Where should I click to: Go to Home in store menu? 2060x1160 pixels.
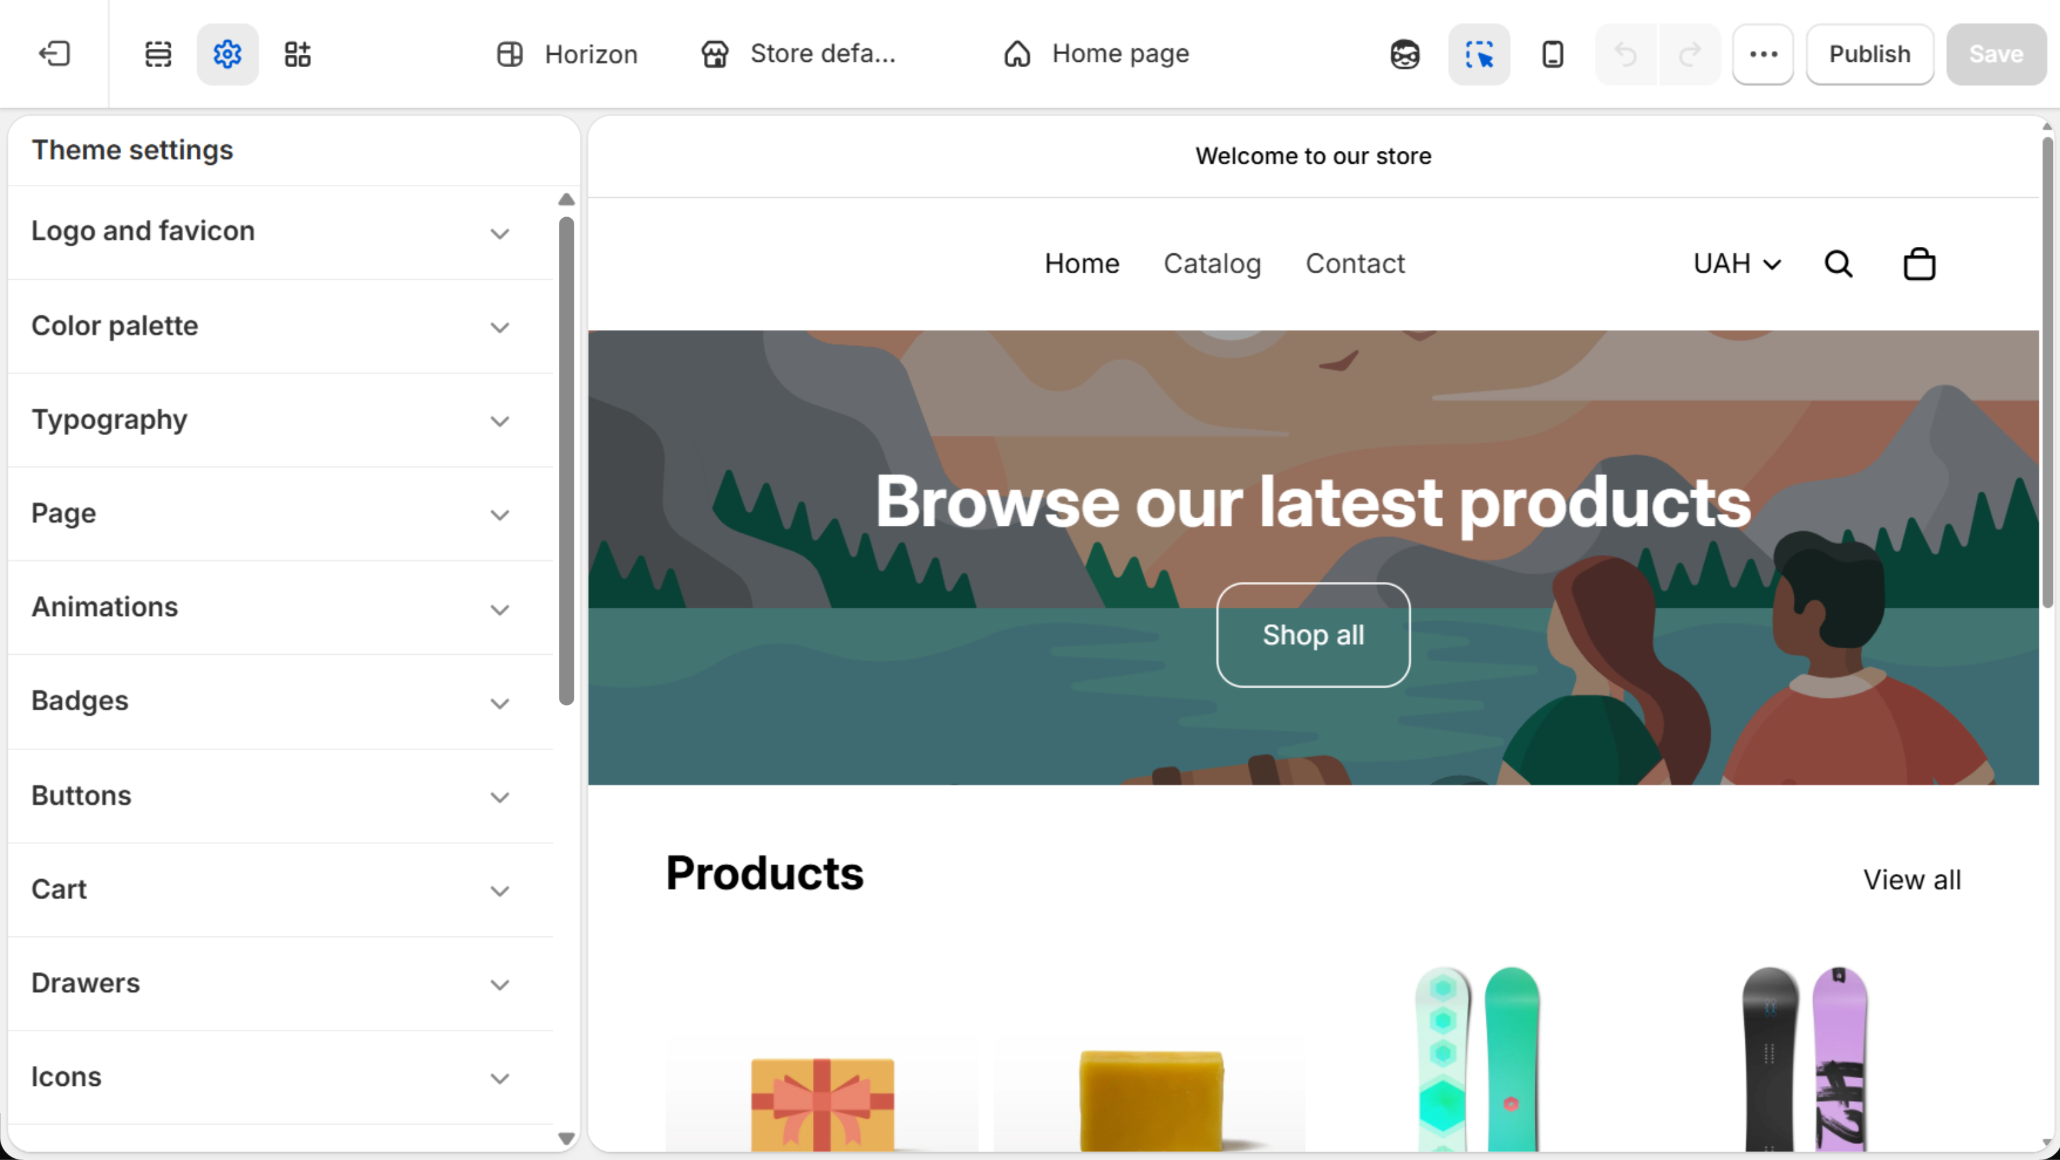tap(1081, 264)
